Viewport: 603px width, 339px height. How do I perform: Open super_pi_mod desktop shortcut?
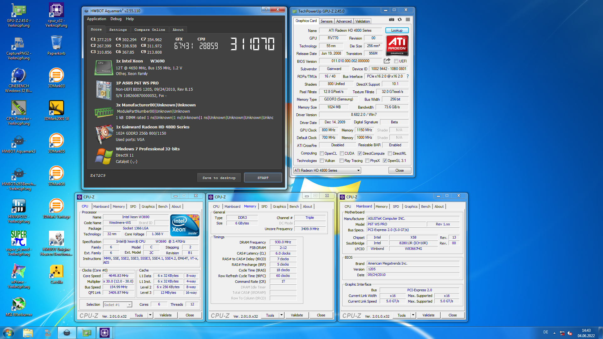click(19, 244)
